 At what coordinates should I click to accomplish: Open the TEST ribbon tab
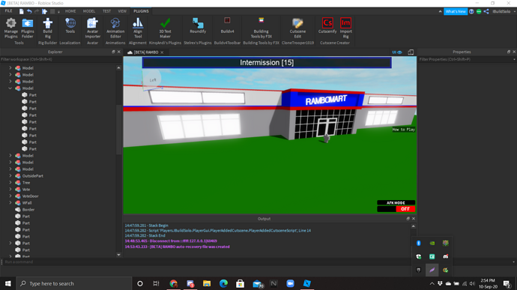point(106,11)
